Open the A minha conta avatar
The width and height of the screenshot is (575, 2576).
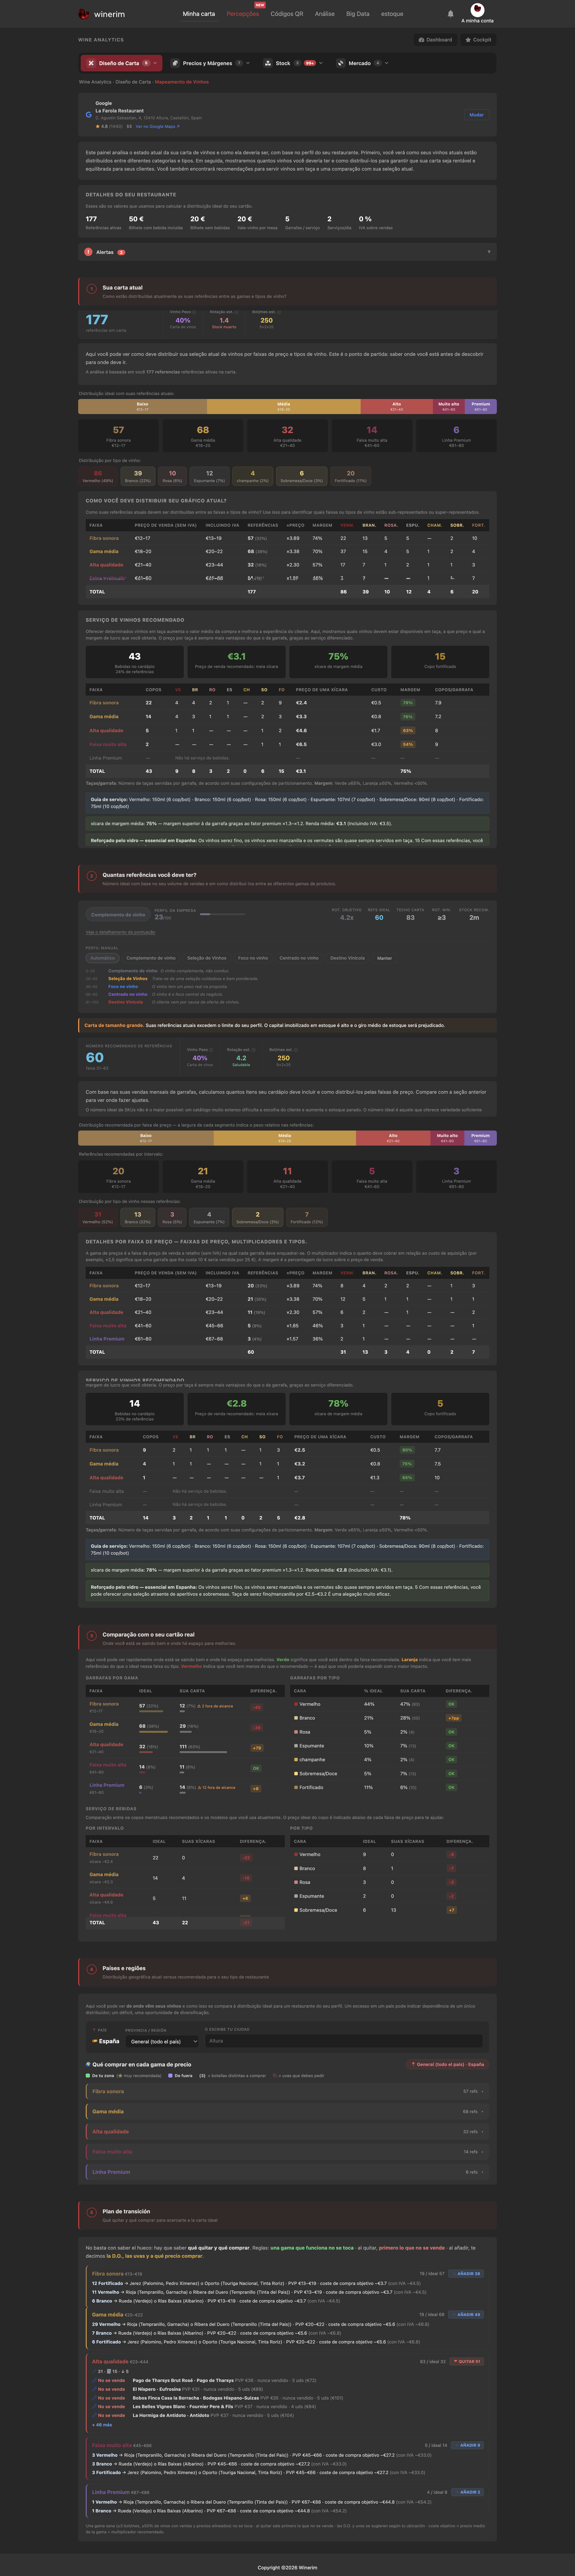click(477, 10)
